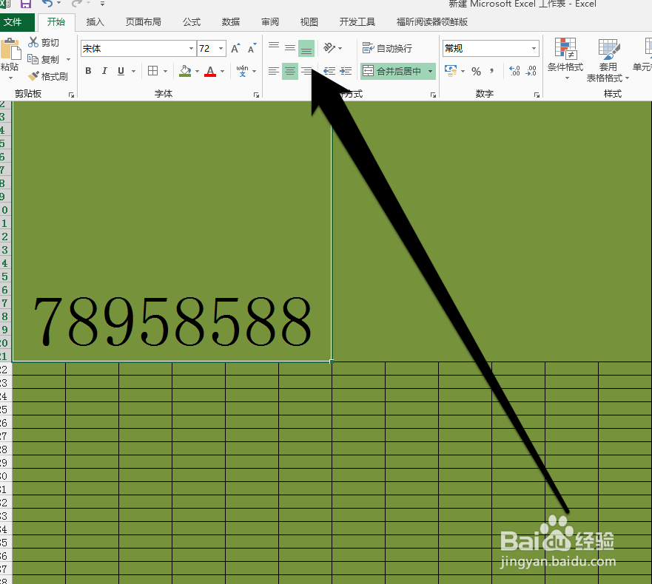Click into the 宋体 font name box

134,49
